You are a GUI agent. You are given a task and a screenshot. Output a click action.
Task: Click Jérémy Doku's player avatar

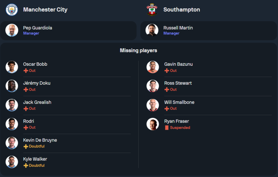click(x=12, y=86)
